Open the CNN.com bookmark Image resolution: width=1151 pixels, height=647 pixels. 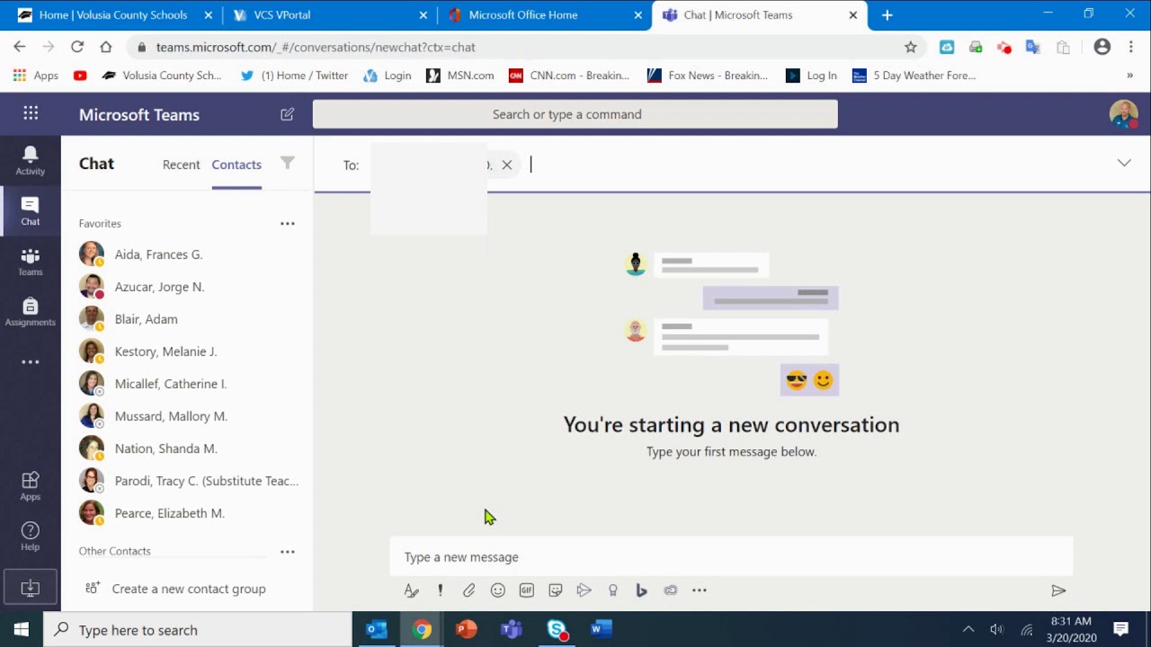tap(569, 75)
